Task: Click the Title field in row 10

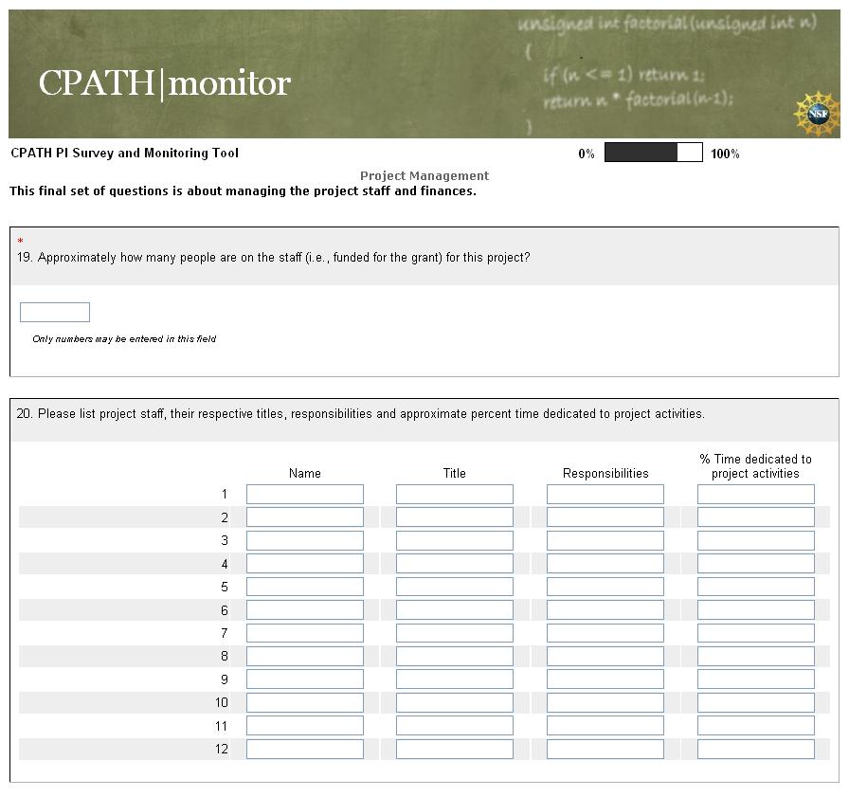Action: click(455, 703)
